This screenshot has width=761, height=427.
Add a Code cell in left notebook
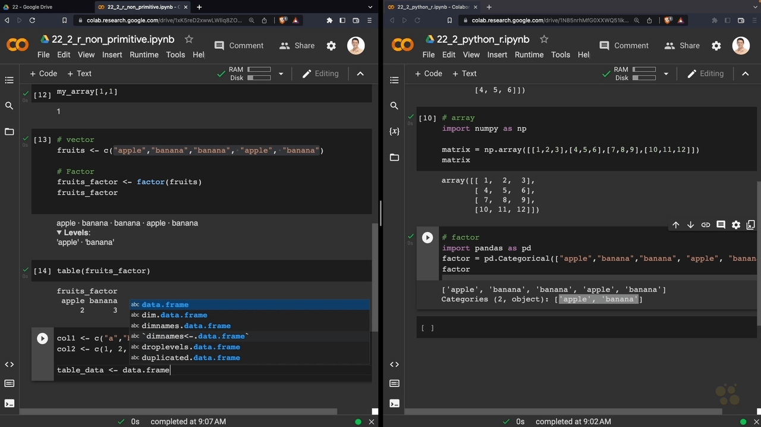pyautogui.click(x=43, y=74)
